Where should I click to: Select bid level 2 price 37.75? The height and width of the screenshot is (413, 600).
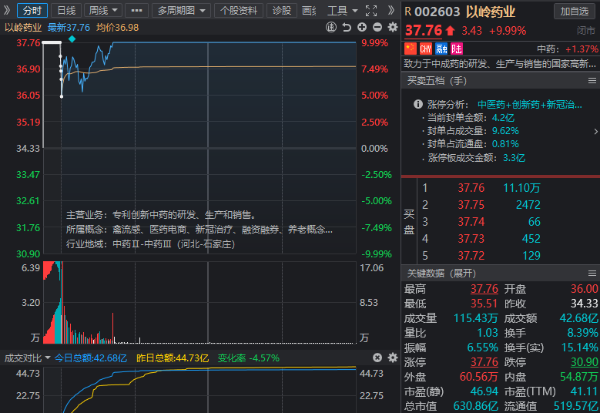(x=471, y=205)
